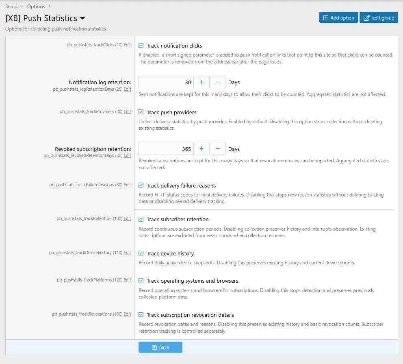Viewport: 403px width, 364px height.
Task: Click the 'Notification log retention:' label
Action: (100, 82)
